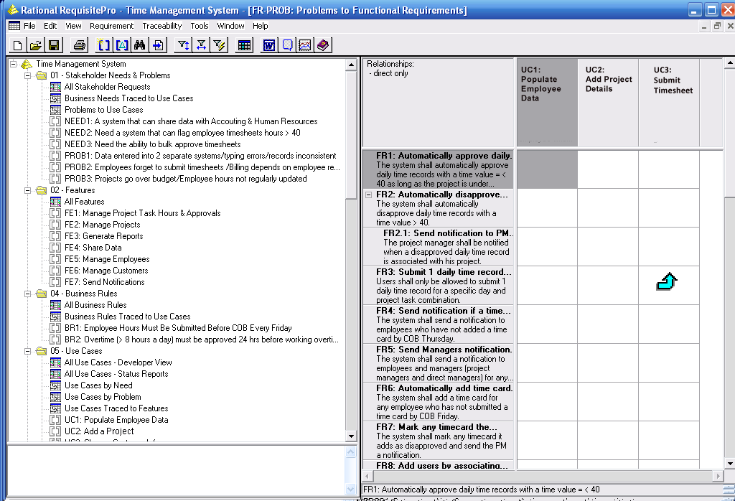Select FR2.1: Send notification to PM row
Screen dimensions: 735x501
[439, 247]
